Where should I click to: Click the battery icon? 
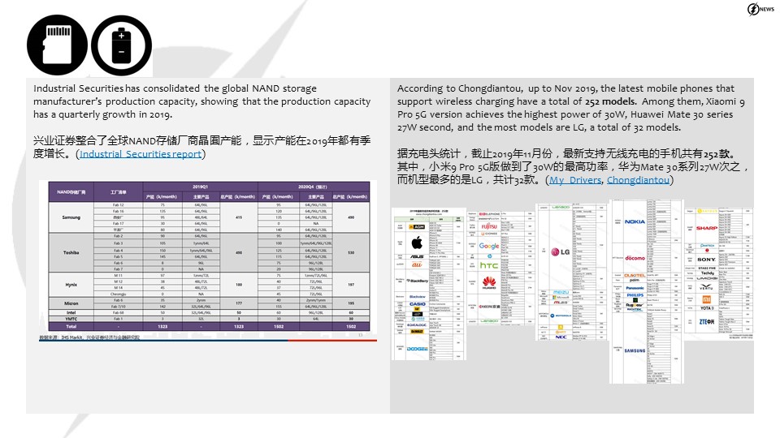(x=121, y=45)
